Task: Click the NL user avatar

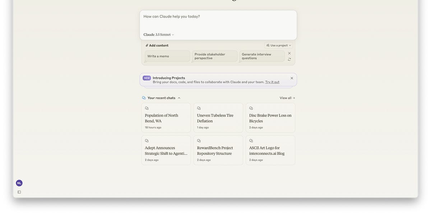Action: [19, 183]
